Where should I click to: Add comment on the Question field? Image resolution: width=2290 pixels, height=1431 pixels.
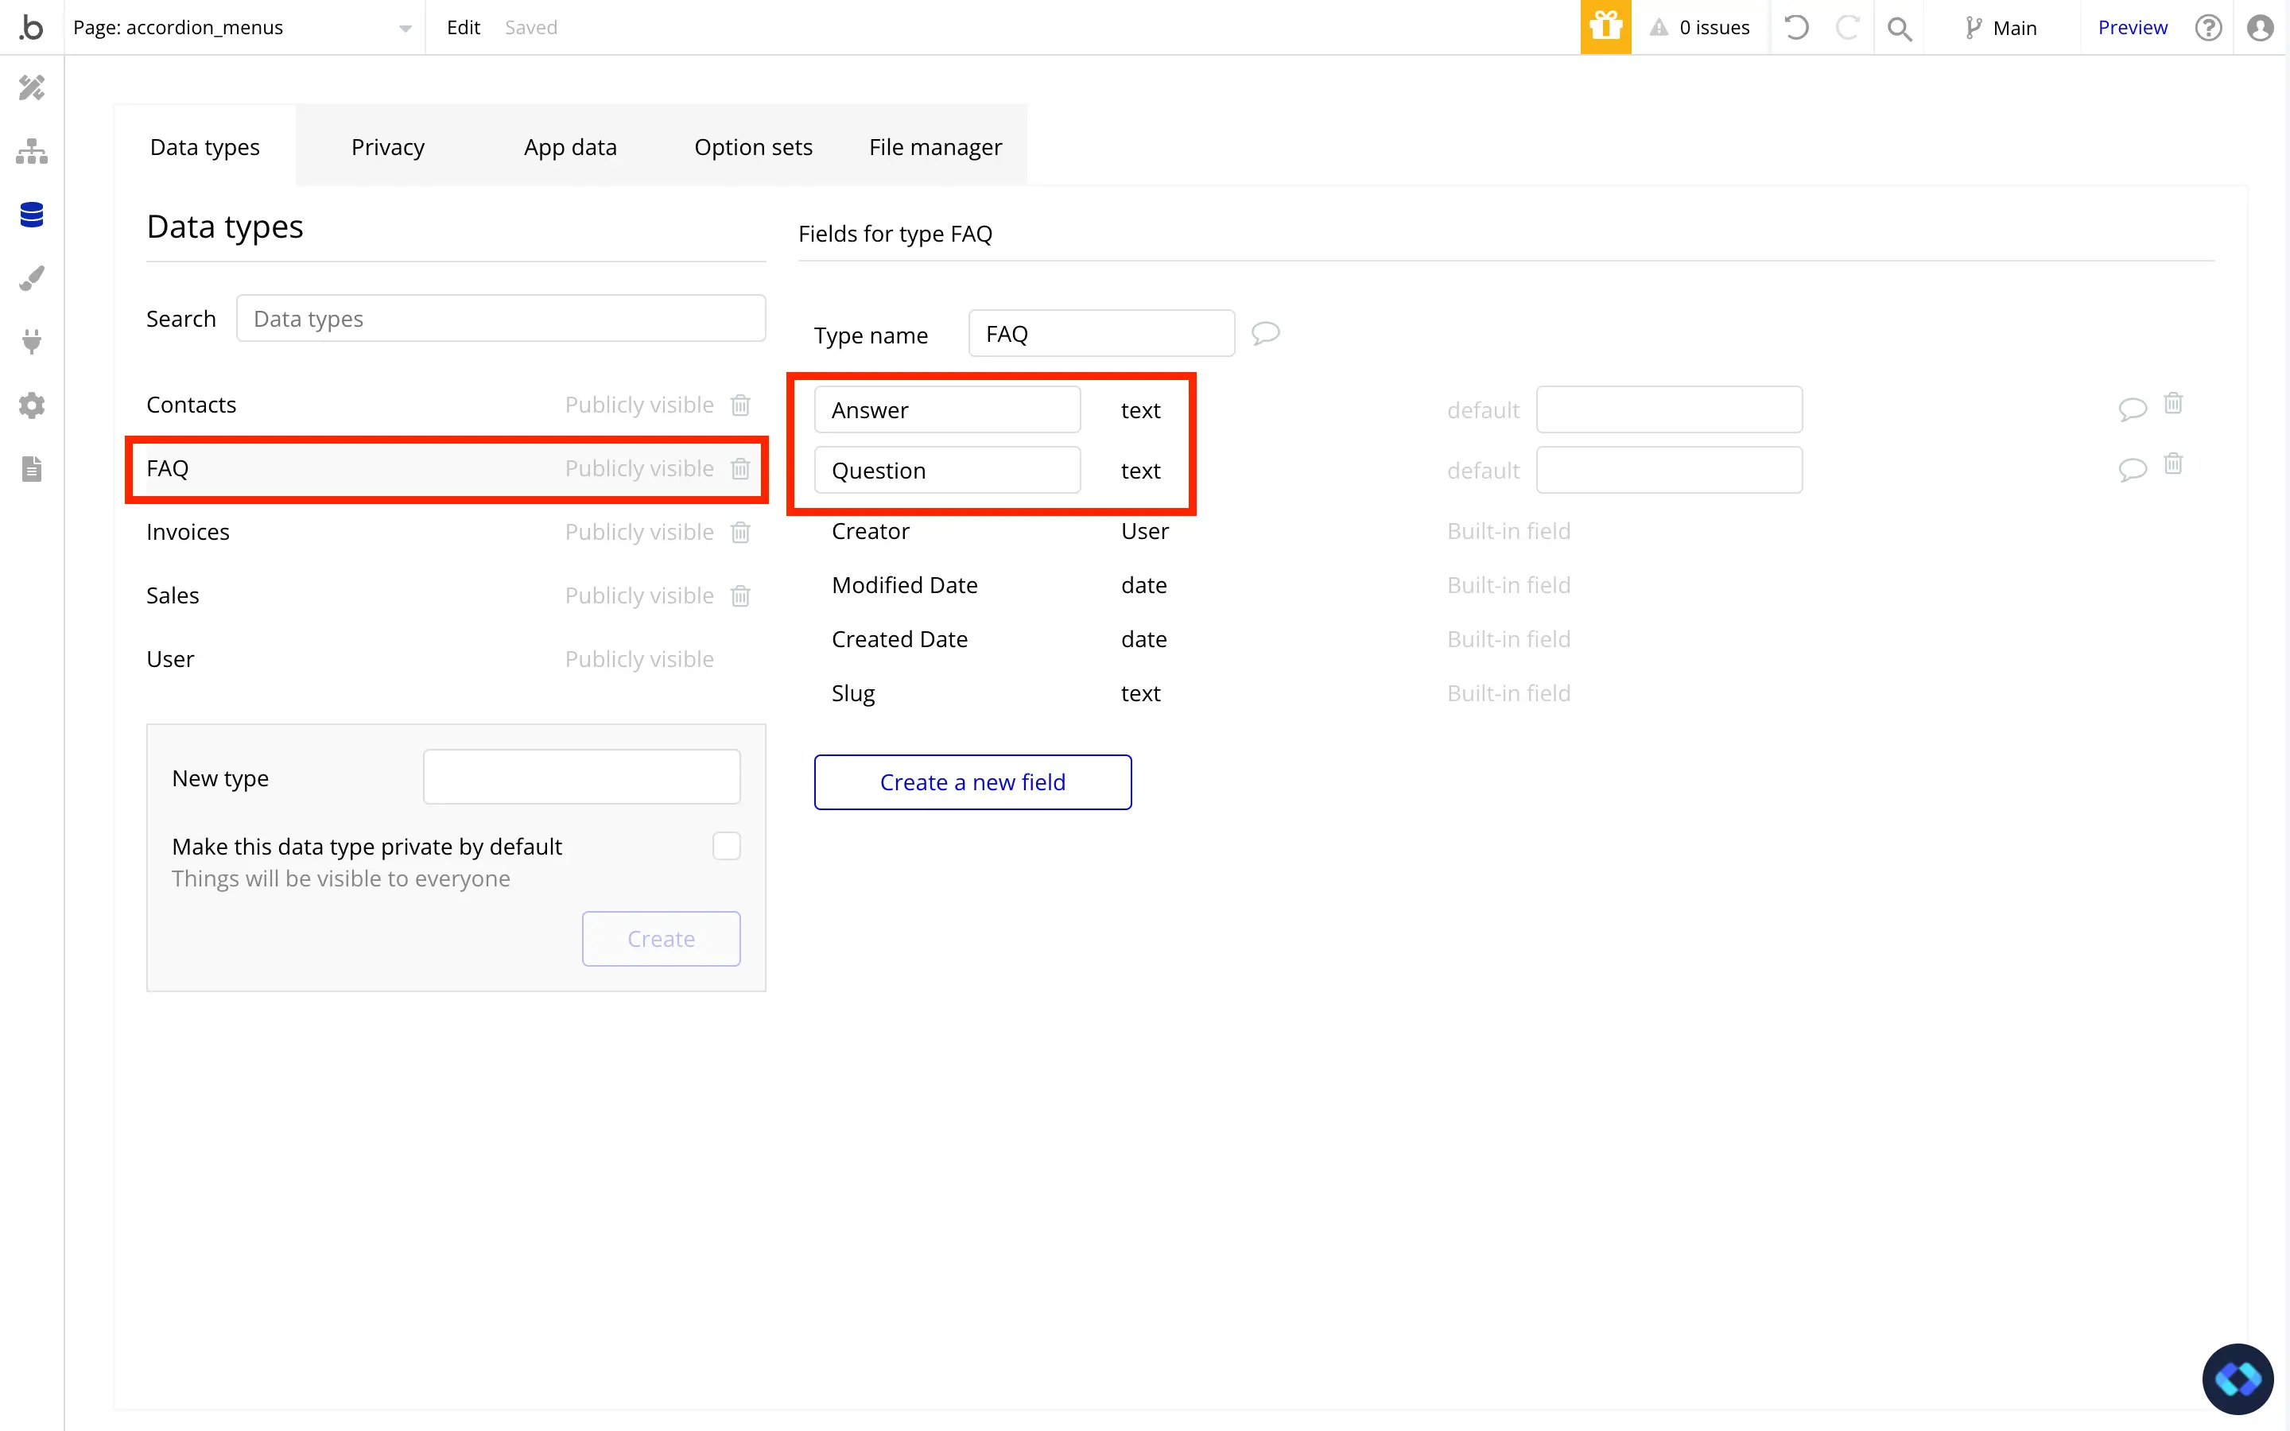point(2131,469)
